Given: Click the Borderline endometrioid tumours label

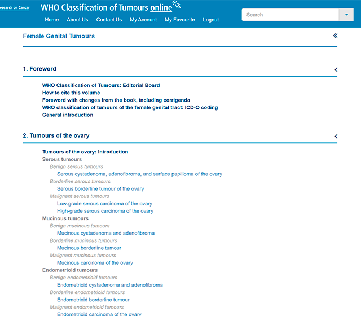Looking at the screenshot, I should [x=87, y=292].
